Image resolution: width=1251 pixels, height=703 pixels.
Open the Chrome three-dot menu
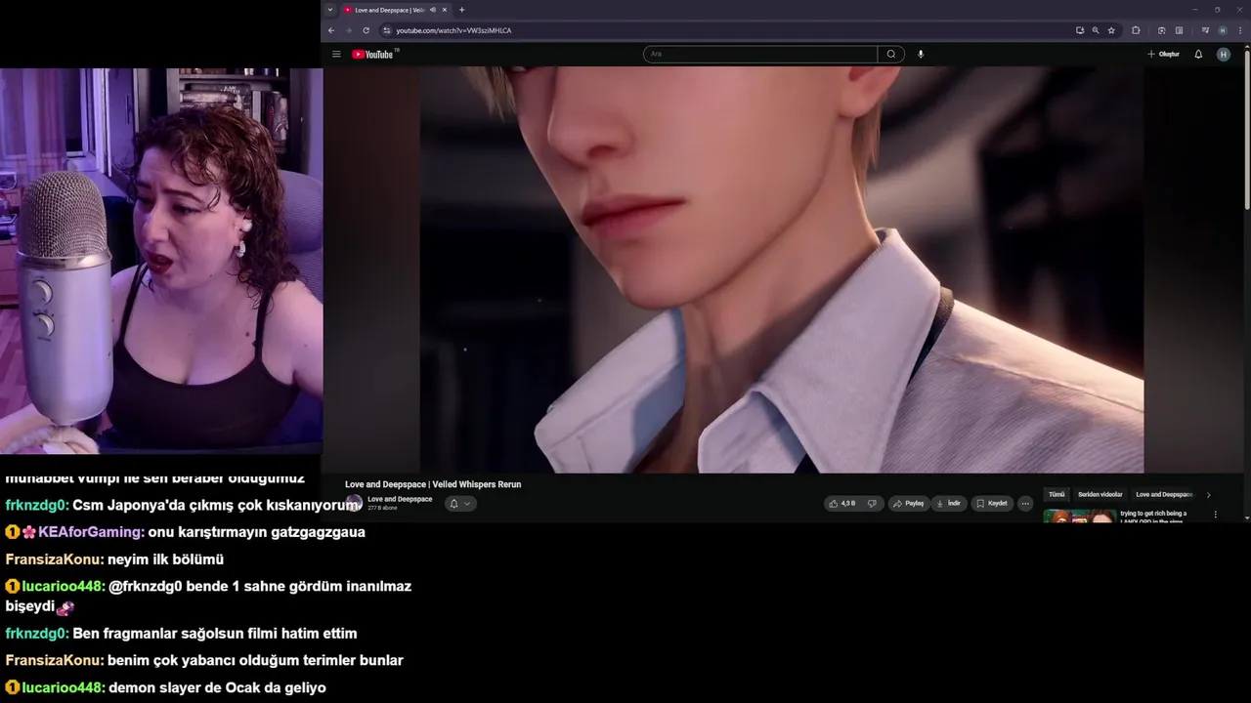[1238, 30]
